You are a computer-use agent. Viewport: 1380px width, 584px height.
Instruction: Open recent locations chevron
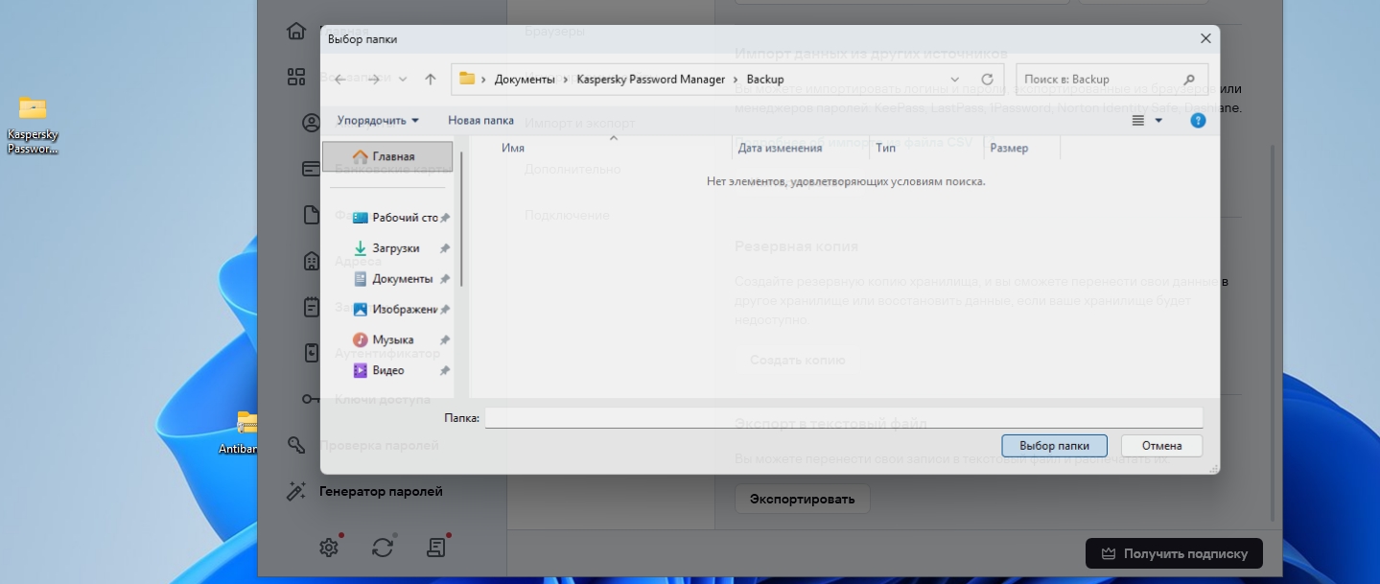click(x=403, y=80)
